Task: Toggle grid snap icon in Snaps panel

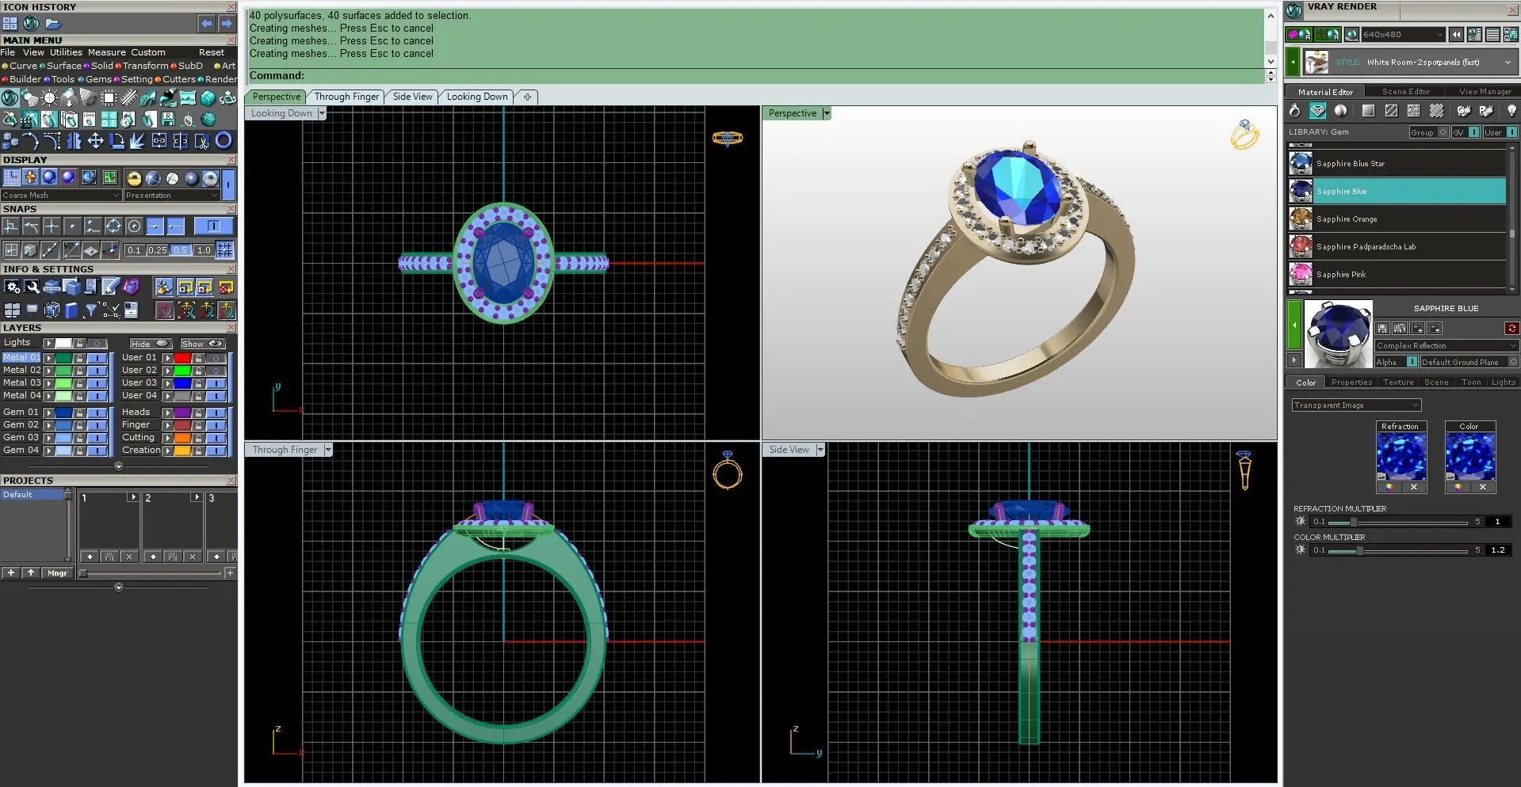Action: pos(224,250)
